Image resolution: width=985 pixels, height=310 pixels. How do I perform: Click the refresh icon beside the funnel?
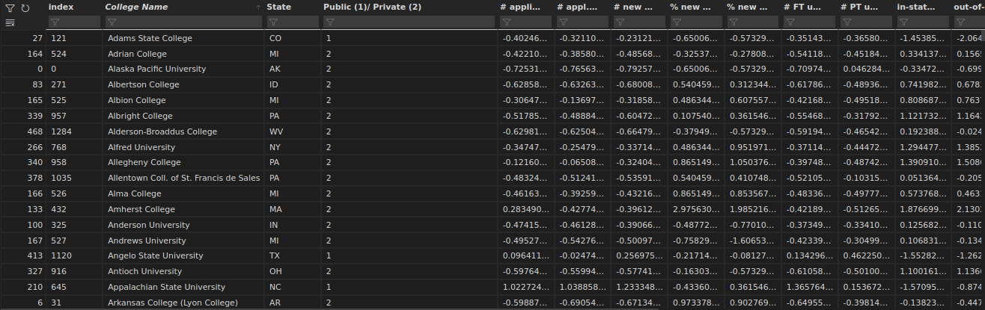pos(25,7)
